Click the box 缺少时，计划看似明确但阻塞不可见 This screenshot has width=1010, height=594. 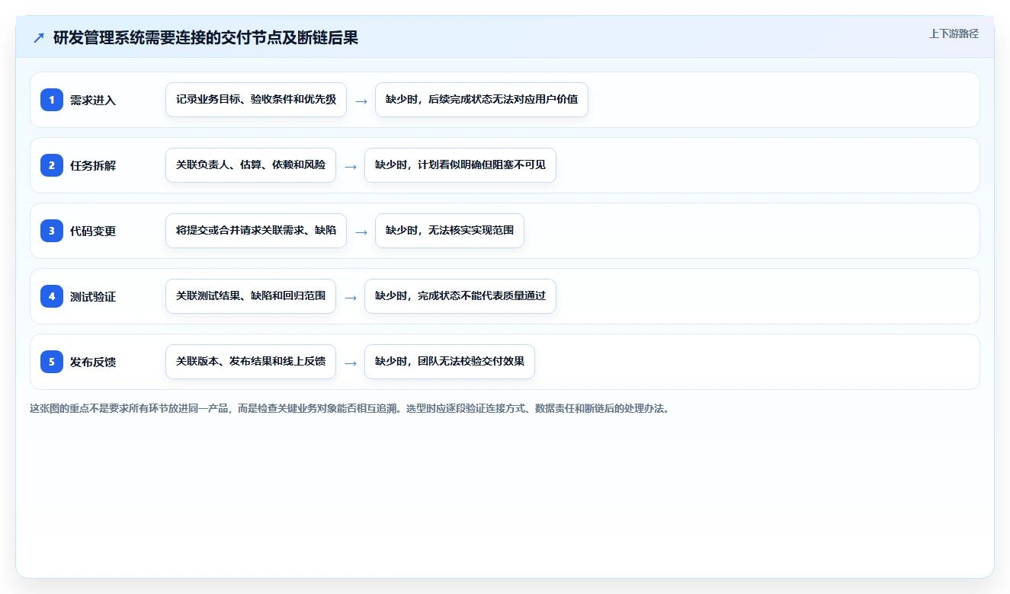tap(460, 165)
